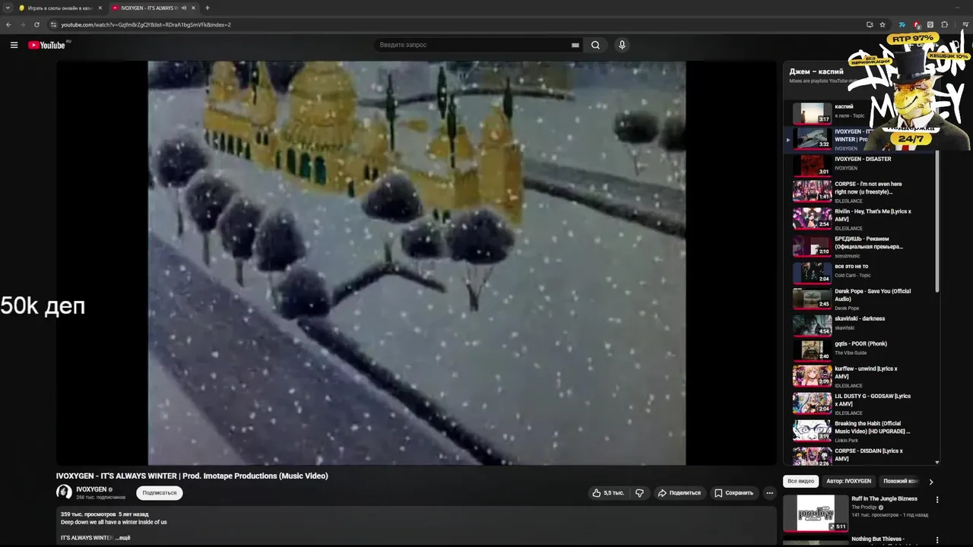Like the video (5,5 тыс.)
973x547 pixels.
point(608,493)
